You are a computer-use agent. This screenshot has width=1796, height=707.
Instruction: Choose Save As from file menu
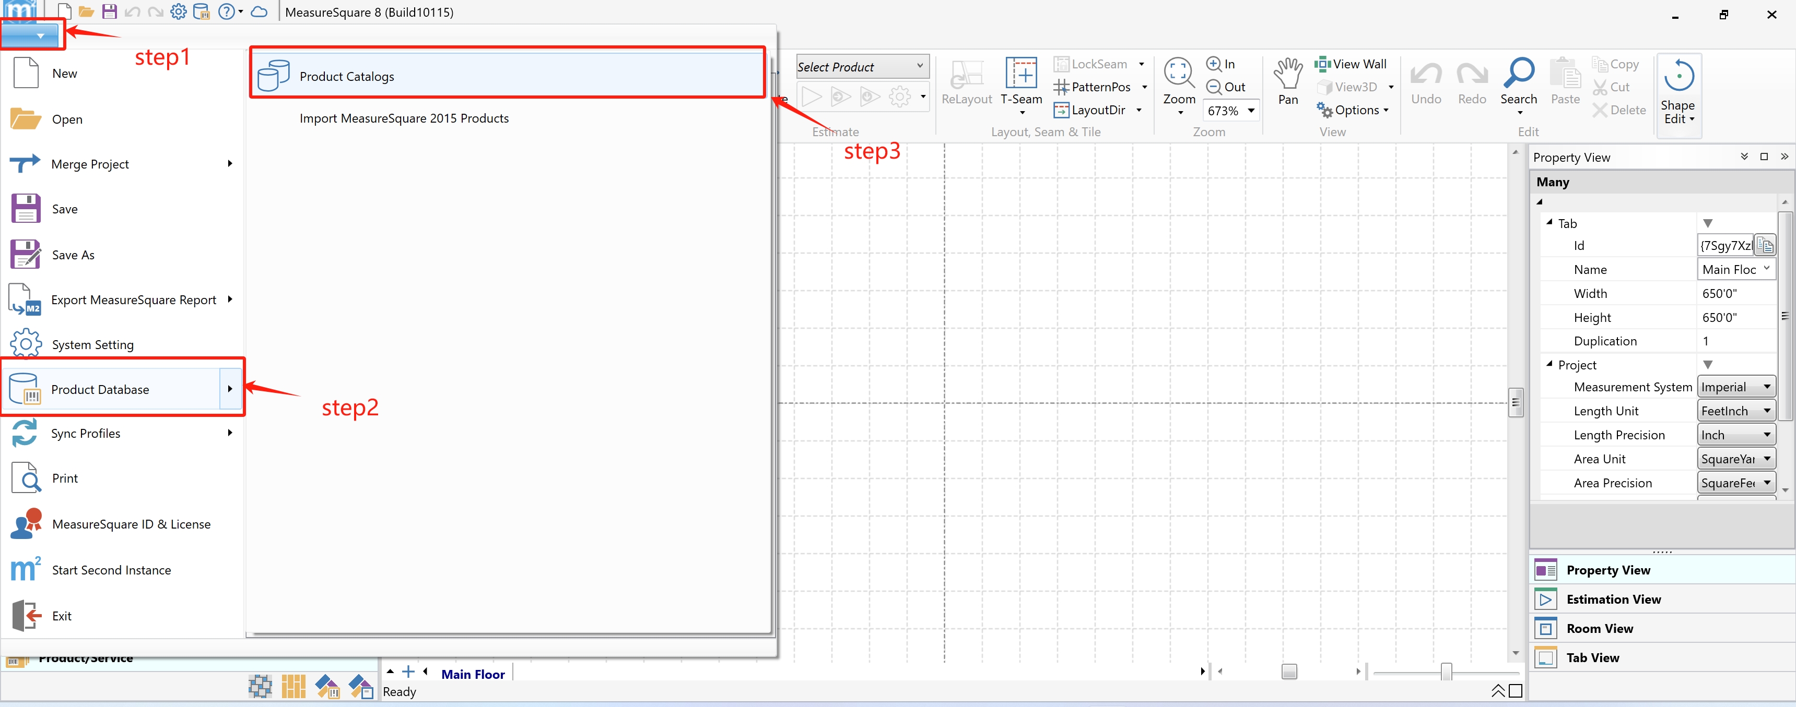pos(73,255)
